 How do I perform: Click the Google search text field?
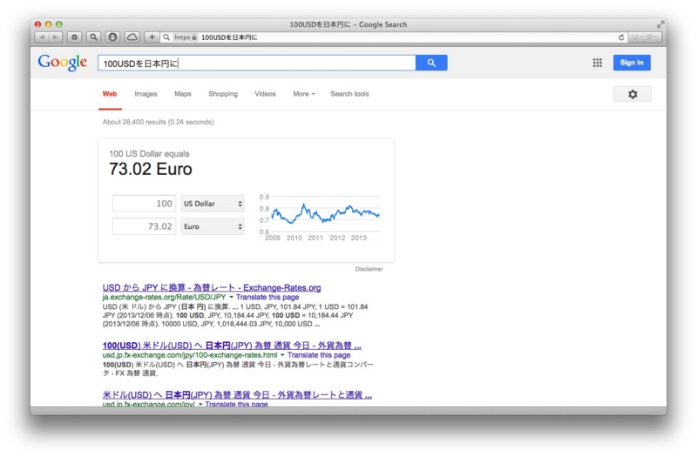(256, 63)
